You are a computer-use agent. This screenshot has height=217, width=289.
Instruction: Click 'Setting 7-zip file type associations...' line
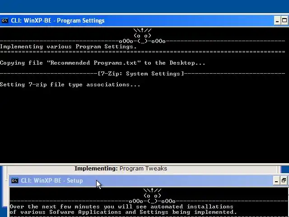tap(70, 85)
